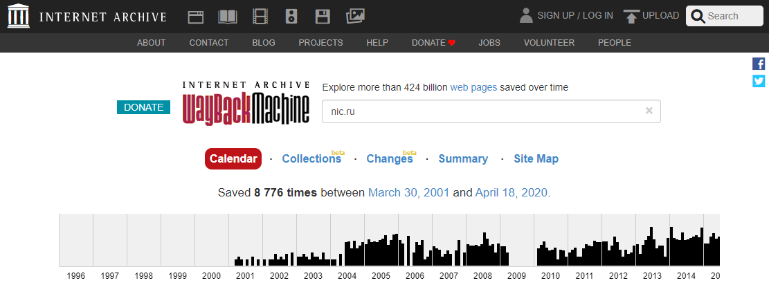The image size is (769, 294).
Task: Select the Calendar tab
Action: [233, 159]
